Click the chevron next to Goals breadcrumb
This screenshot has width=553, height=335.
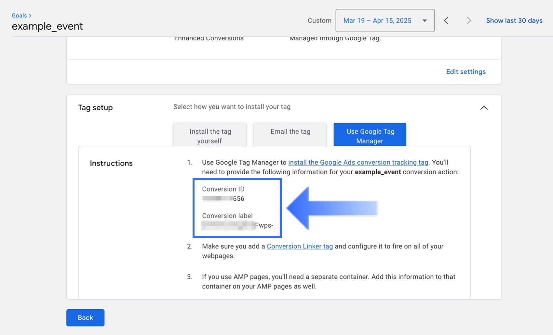(x=30, y=16)
